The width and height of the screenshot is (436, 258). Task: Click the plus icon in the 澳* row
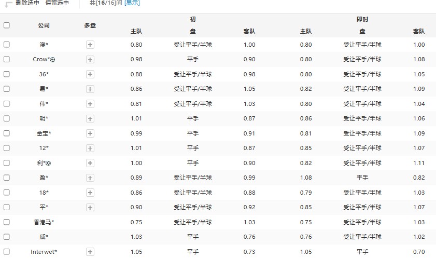tap(90, 45)
